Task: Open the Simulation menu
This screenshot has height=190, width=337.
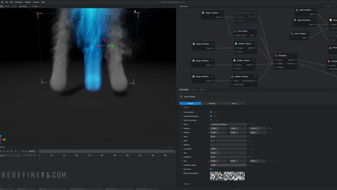Action: 19,2
